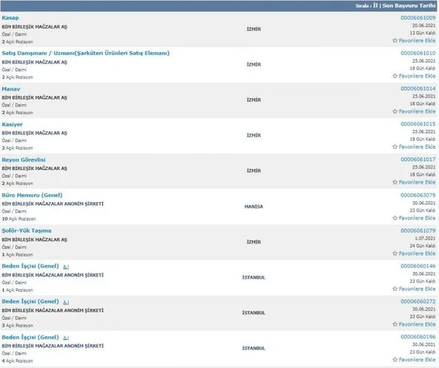The height and width of the screenshot is (368, 439).
Task: Open the Kasap job title link
Action: point(11,17)
